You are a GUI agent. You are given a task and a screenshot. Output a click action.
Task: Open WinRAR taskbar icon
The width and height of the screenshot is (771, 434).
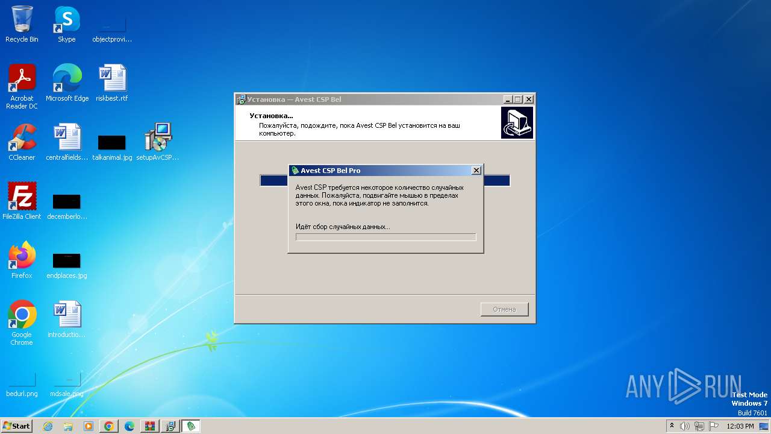pos(150,426)
